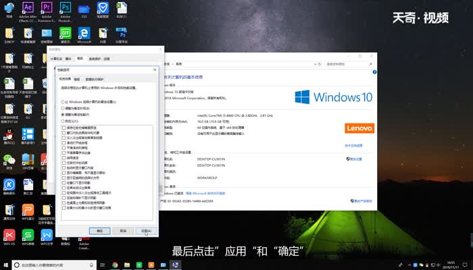Enable 拖动时显示窗口内容 checkbox
Image resolution: width=473 pixels, height=270 pixels.
[64, 168]
